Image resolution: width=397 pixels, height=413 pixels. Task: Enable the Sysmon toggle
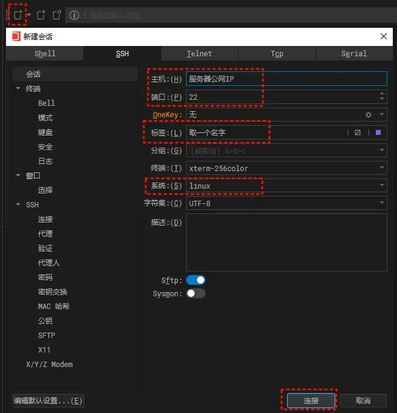196,293
